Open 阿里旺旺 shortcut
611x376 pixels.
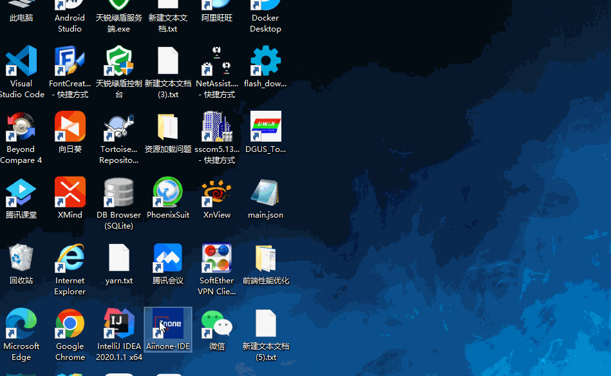pyautogui.click(x=217, y=12)
